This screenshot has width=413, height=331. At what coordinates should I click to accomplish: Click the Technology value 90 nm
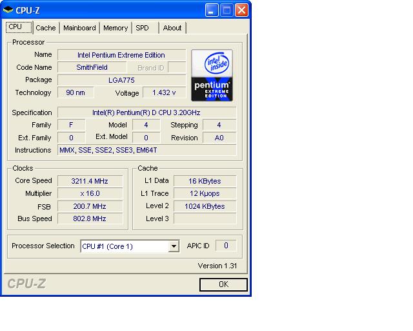pos(76,92)
